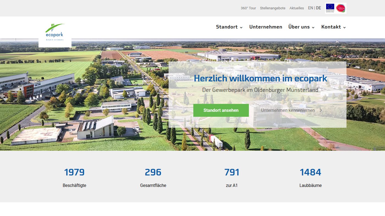Click the Gewerbepark im Oldenburger Münsterland subtitle
Viewport: 385px width, 216px height.
point(260,90)
